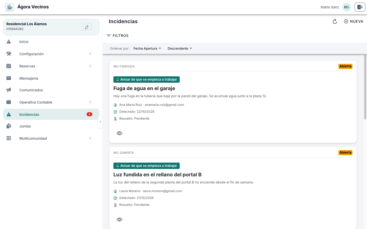The width and height of the screenshot is (367, 229).
Task: Expand the Configuración submenu chevron
Action: point(90,54)
